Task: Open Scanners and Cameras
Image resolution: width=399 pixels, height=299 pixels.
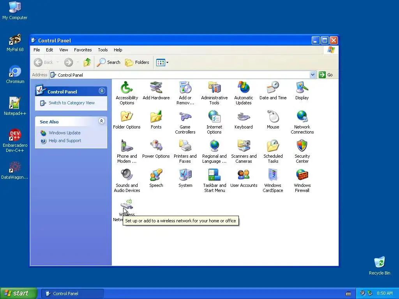Action: tap(244, 151)
